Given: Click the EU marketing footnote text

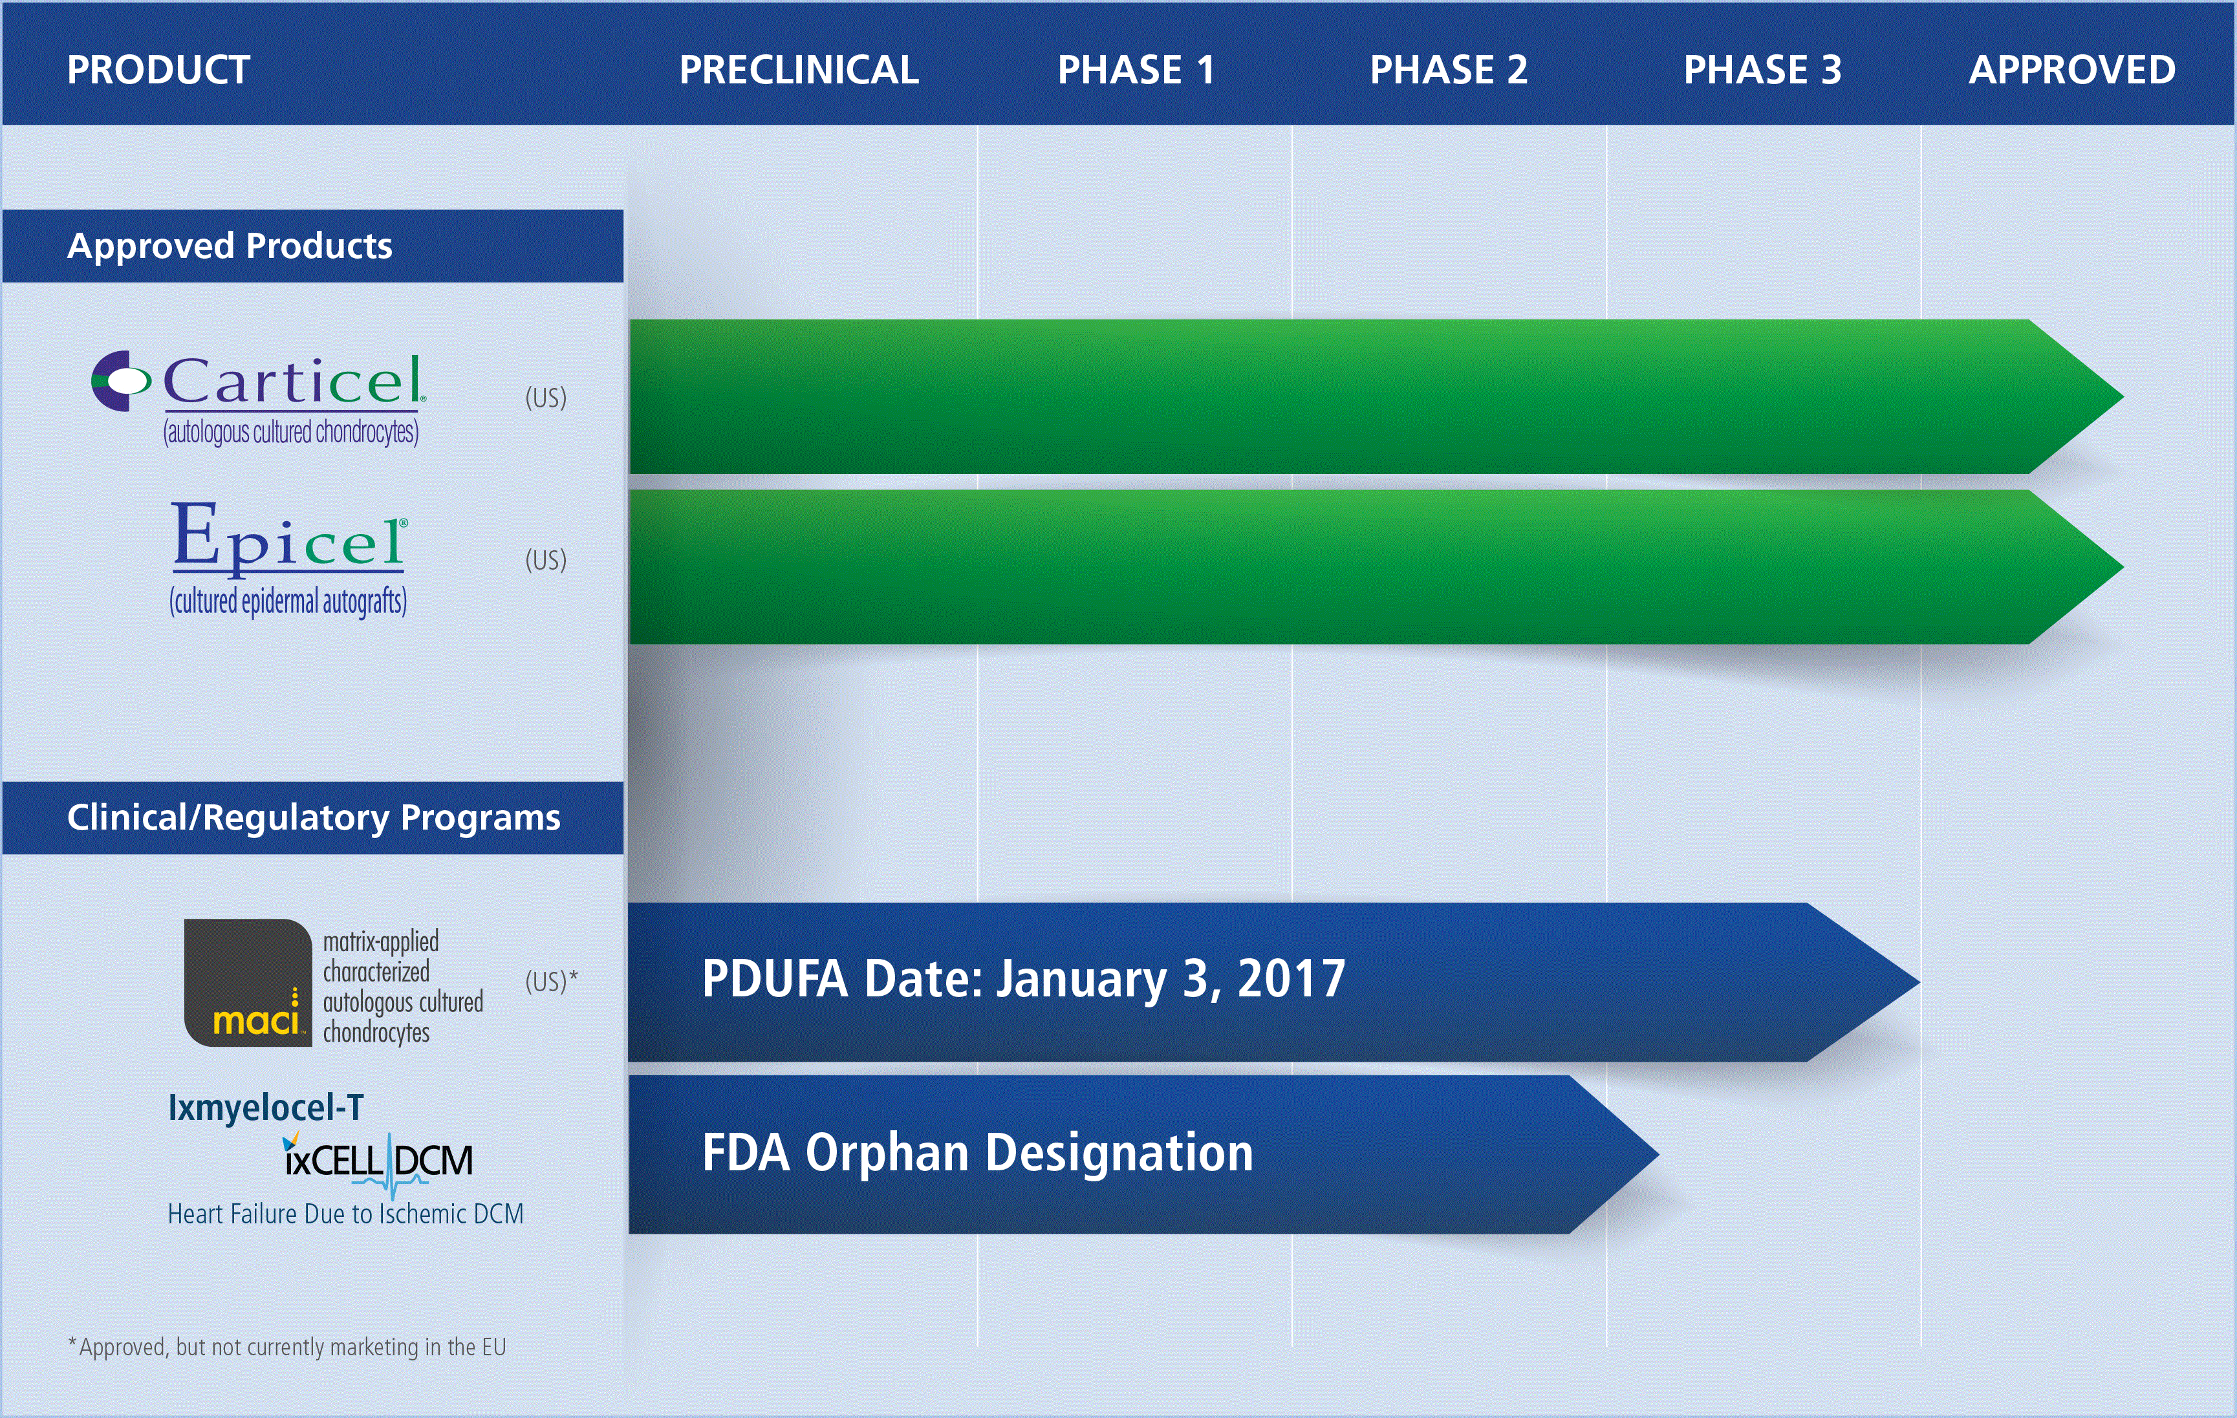Looking at the screenshot, I should click(x=287, y=1346).
